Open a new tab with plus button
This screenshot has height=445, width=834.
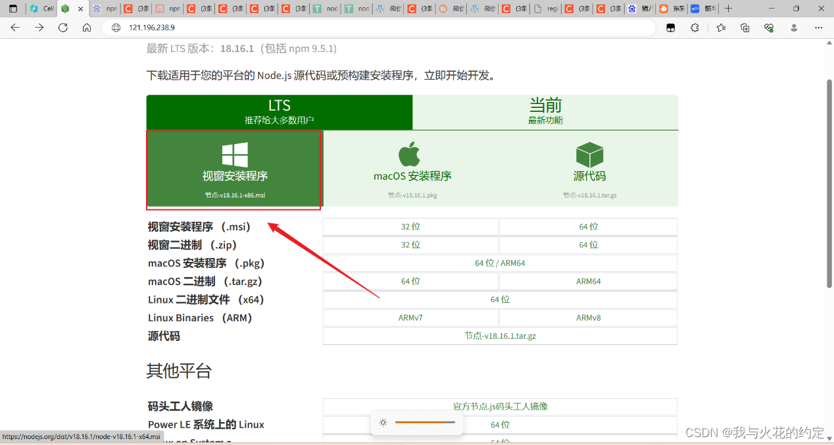(x=728, y=9)
